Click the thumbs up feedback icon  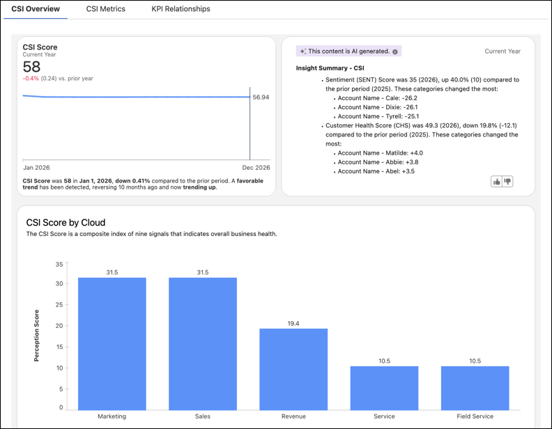(x=496, y=182)
